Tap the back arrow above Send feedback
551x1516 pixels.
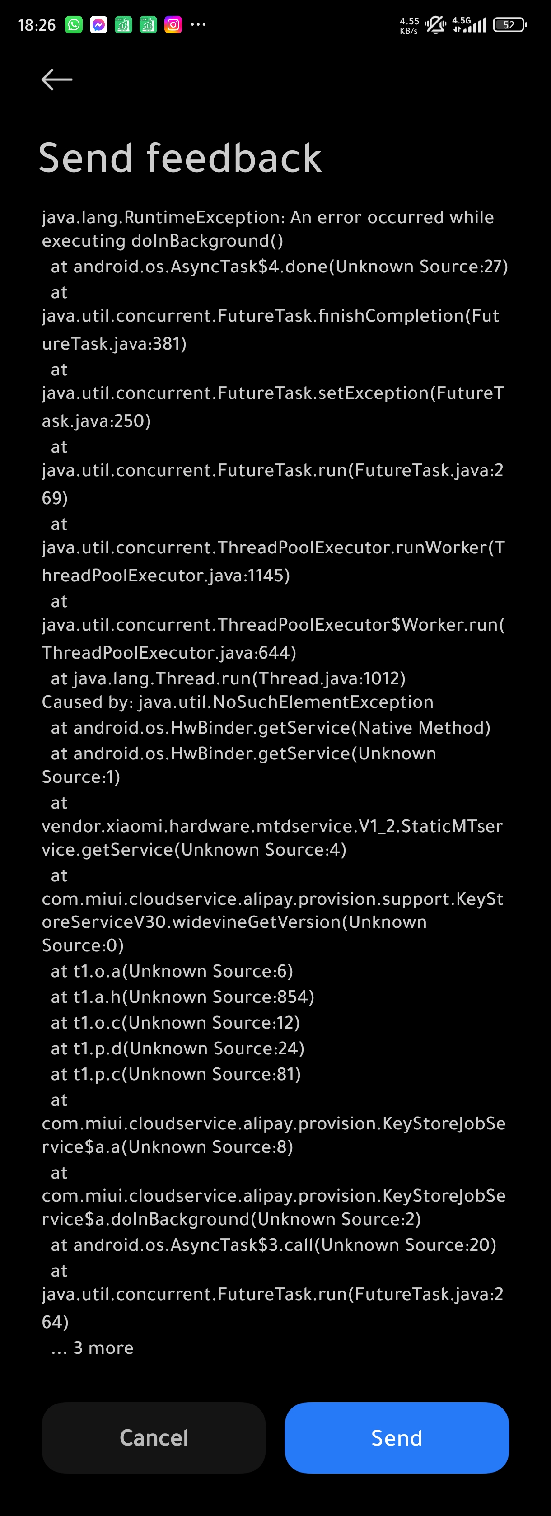click(56, 80)
